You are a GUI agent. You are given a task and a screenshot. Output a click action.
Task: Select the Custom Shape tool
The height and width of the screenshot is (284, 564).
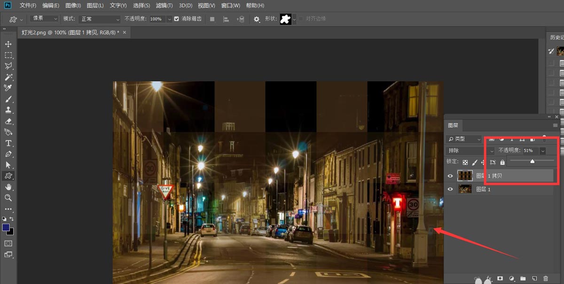(x=8, y=176)
